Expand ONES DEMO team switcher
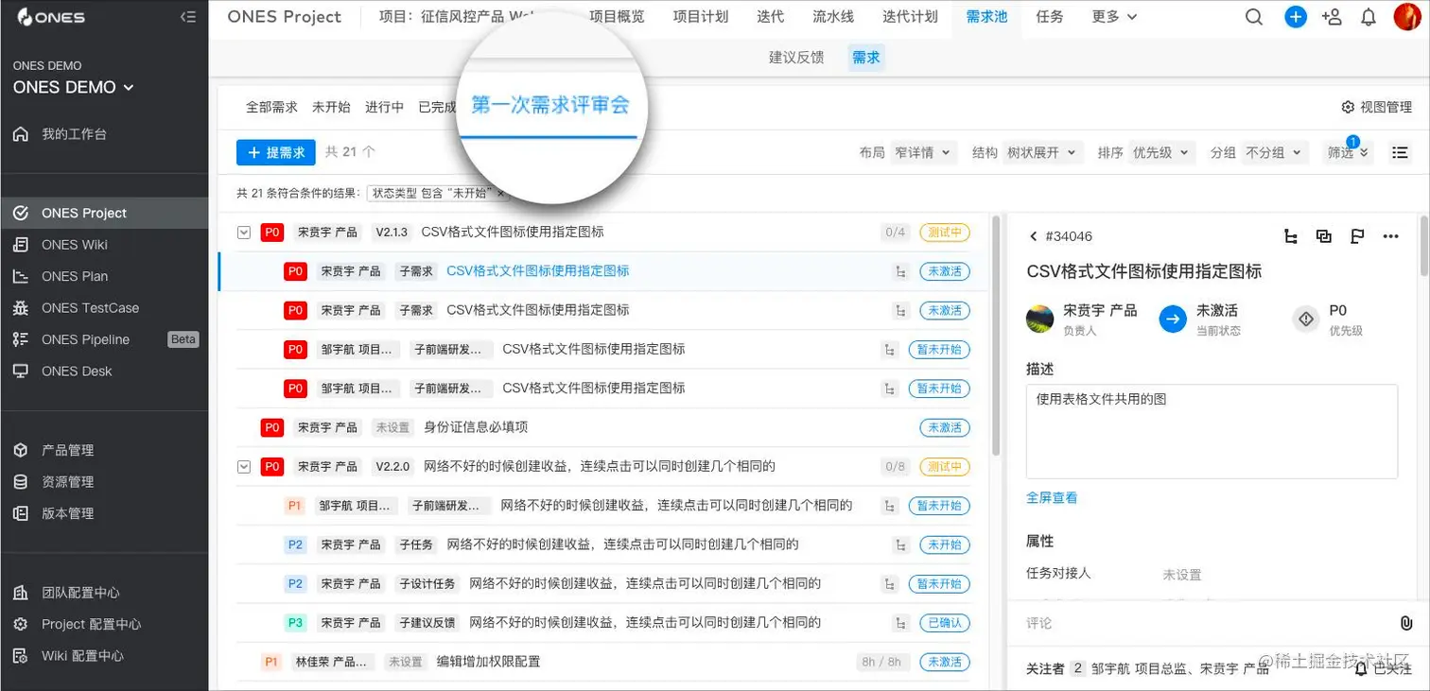The width and height of the screenshot is (1430, 691). 73,87
